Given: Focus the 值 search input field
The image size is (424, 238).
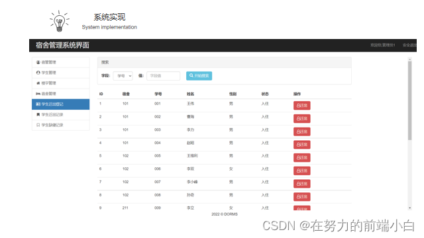Looking at the screenshot, I should (164, 76).
